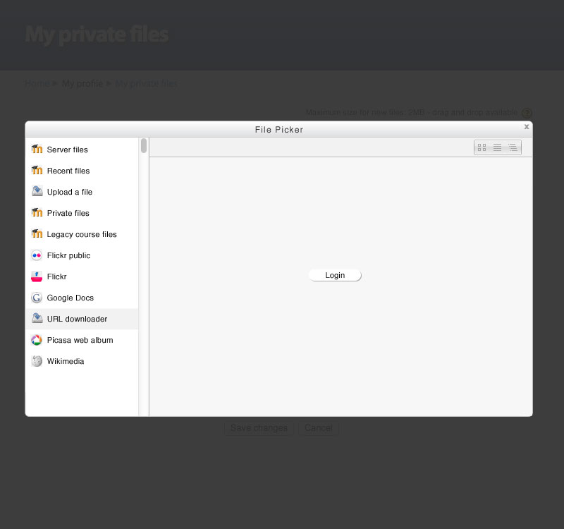Click the Picasa web album icon
The image size is (564, 529).
(37, 340)
